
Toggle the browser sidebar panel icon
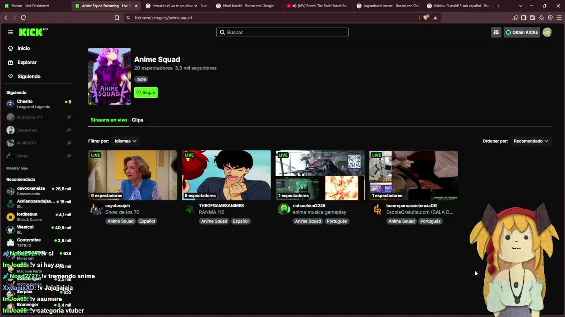[x=524, y=18]
